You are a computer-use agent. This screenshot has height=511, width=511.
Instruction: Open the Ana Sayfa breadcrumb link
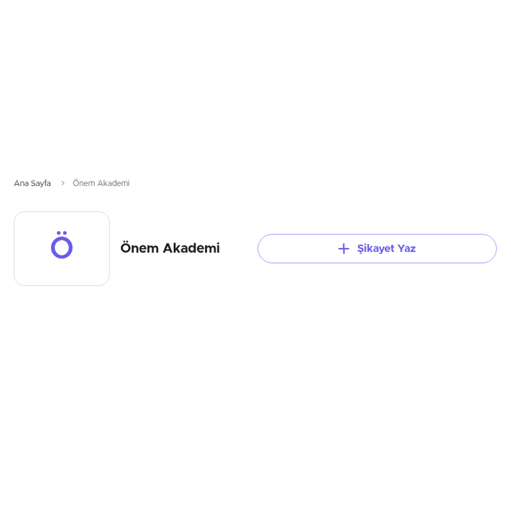point(32,183)
